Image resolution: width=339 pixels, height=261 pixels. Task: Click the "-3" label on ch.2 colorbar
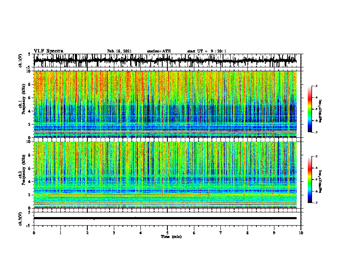tap(316, 157)
